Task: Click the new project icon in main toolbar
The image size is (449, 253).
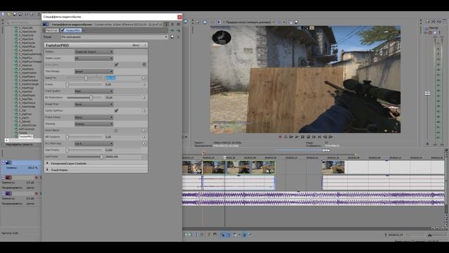Action: [3, 14]
